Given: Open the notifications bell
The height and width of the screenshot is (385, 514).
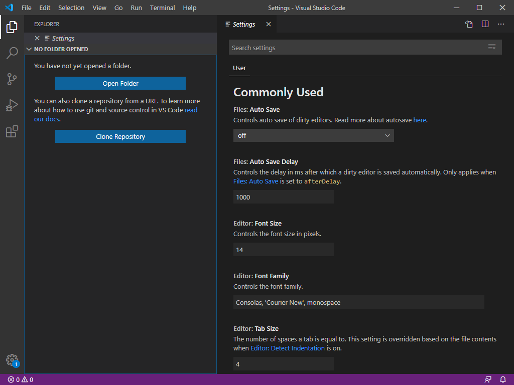Looking at the screenshot, I should coord(503,380).
